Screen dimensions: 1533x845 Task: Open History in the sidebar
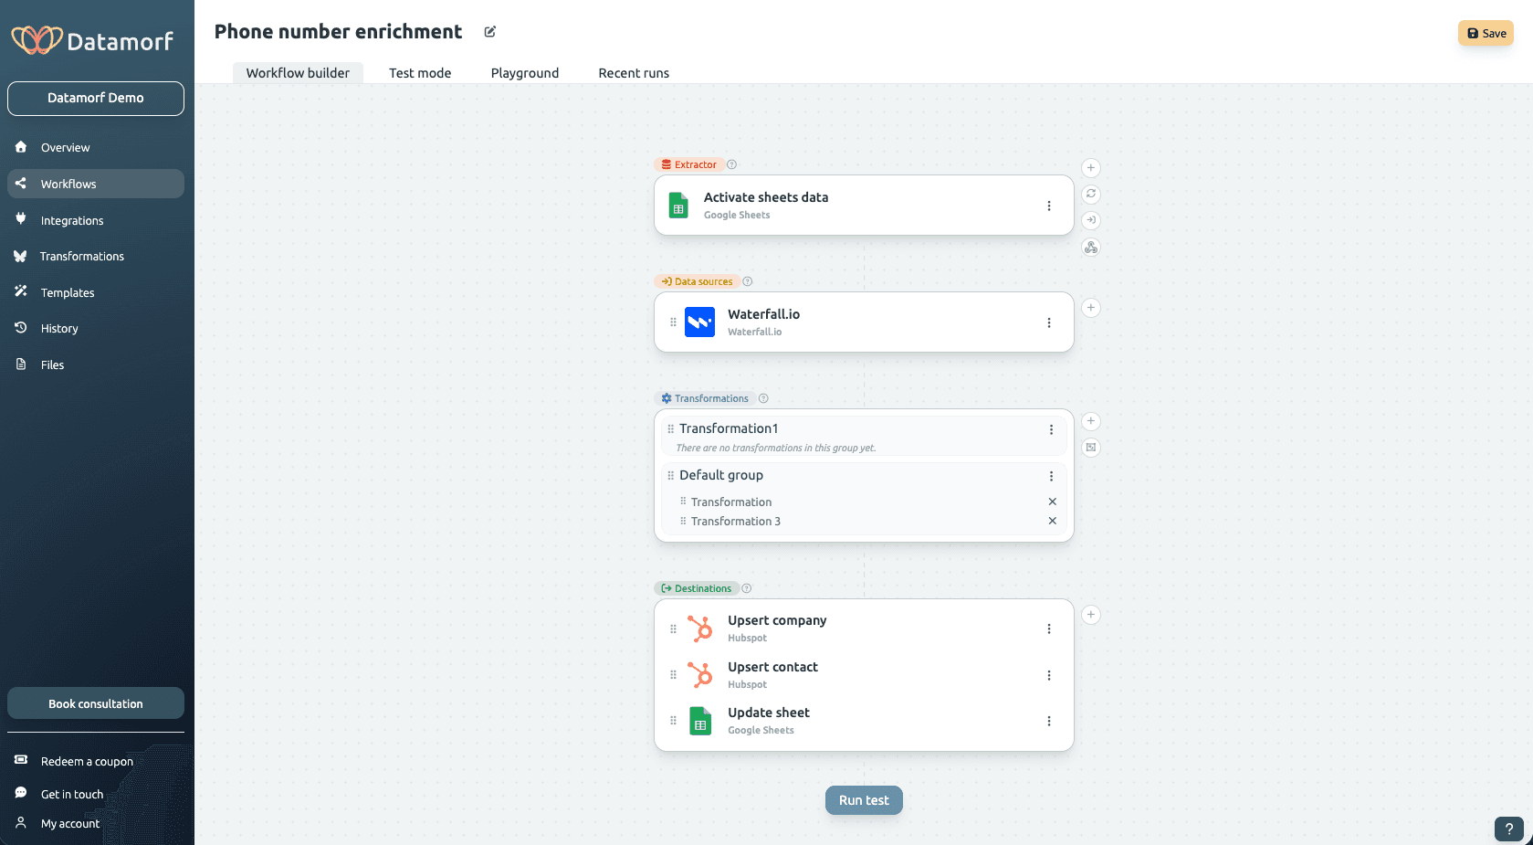[x=96, y=328]
